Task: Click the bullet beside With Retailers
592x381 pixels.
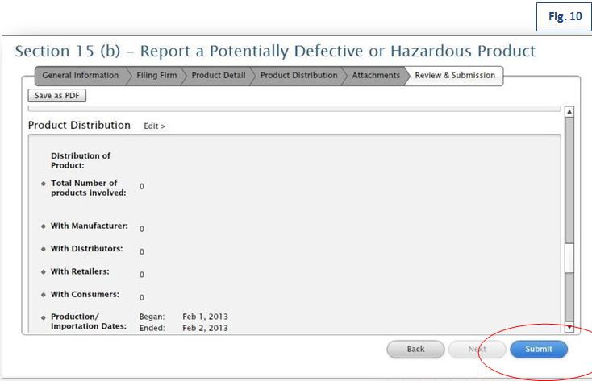Action: (44, 272)
